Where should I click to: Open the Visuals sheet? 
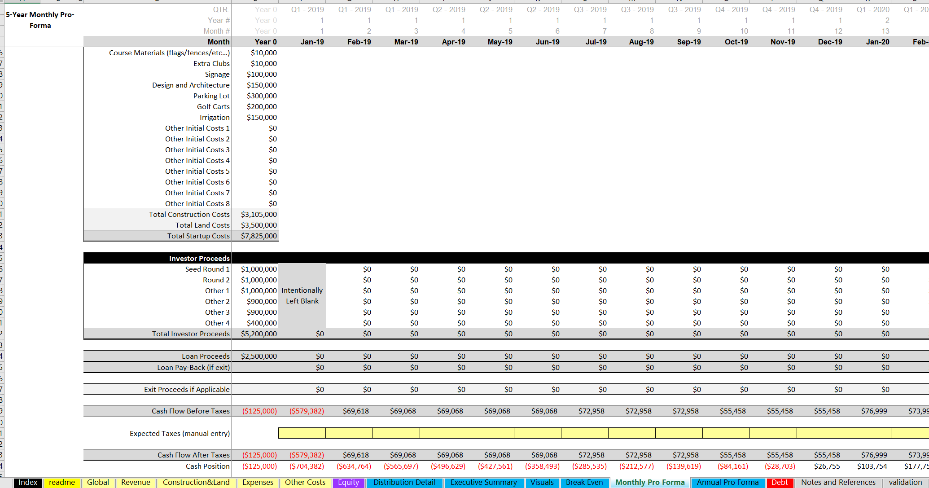point(542,482)
